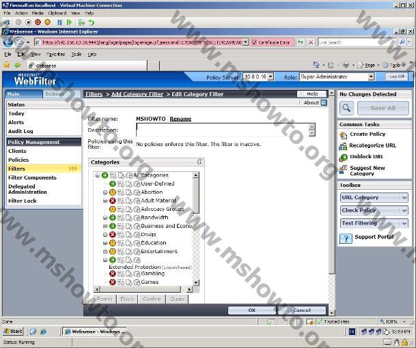Click the Unblock URL icon
The image size is (416, 348).
(x=343, y=158)
